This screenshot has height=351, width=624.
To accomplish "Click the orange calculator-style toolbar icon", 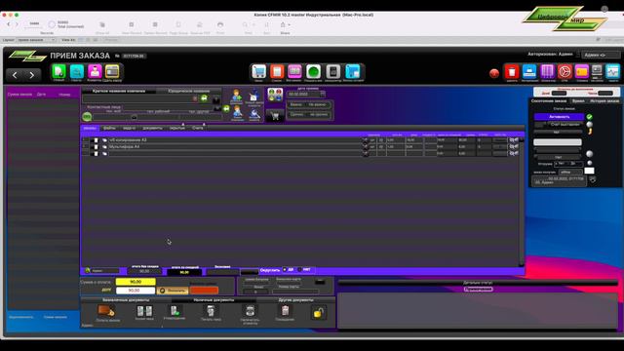I will point(277,71).
